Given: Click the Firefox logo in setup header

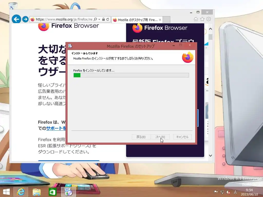Looking at the screenshot, I should click(188, 57).
